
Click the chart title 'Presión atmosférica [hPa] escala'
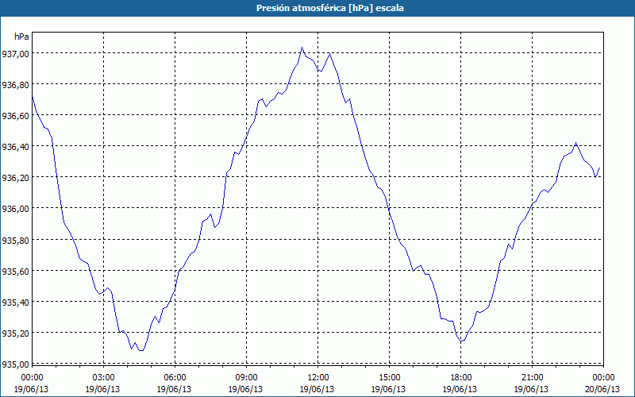(317, 8)
